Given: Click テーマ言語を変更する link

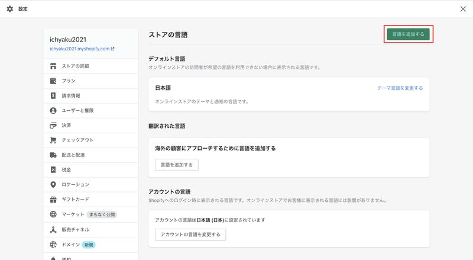Looking at the screenshot, I should [400, 88].
